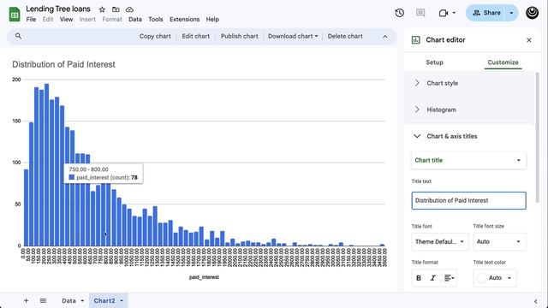Add a new sheet with plus icon
548x308 pixels.
(x=26, y=300)
